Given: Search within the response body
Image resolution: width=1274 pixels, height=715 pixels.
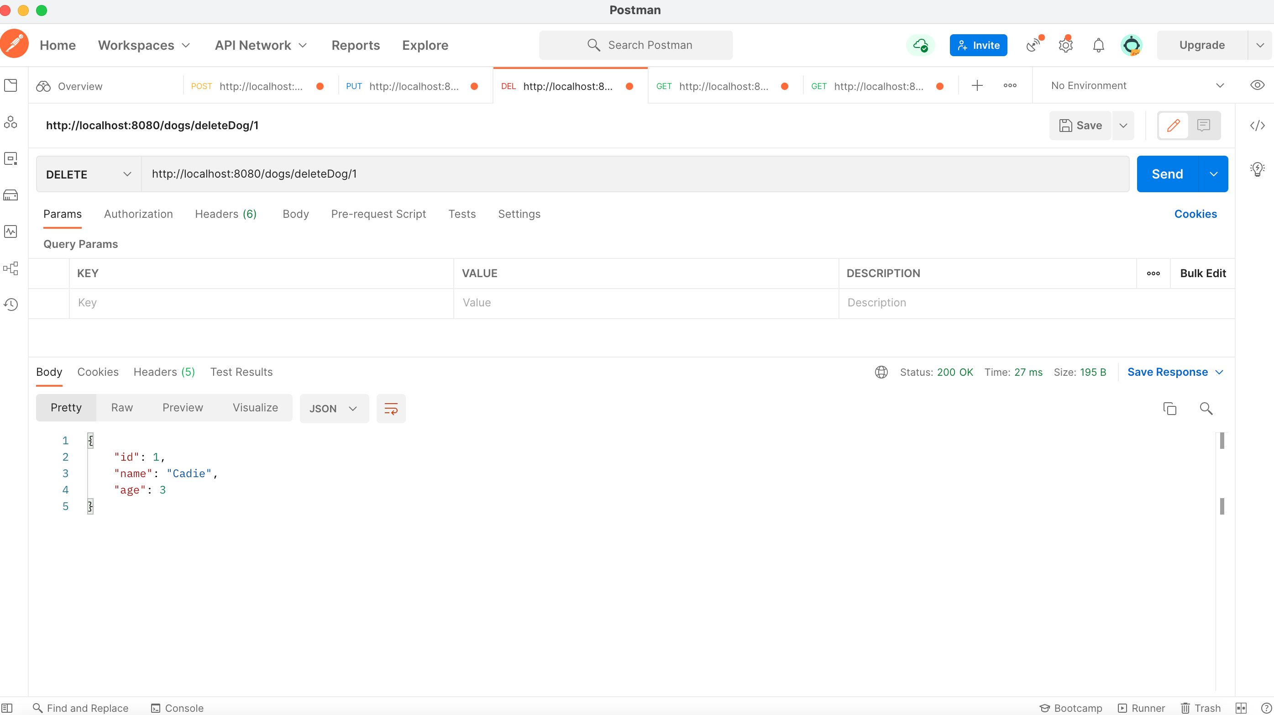Looking at the screenshot, I should [x=1206, y=408].
